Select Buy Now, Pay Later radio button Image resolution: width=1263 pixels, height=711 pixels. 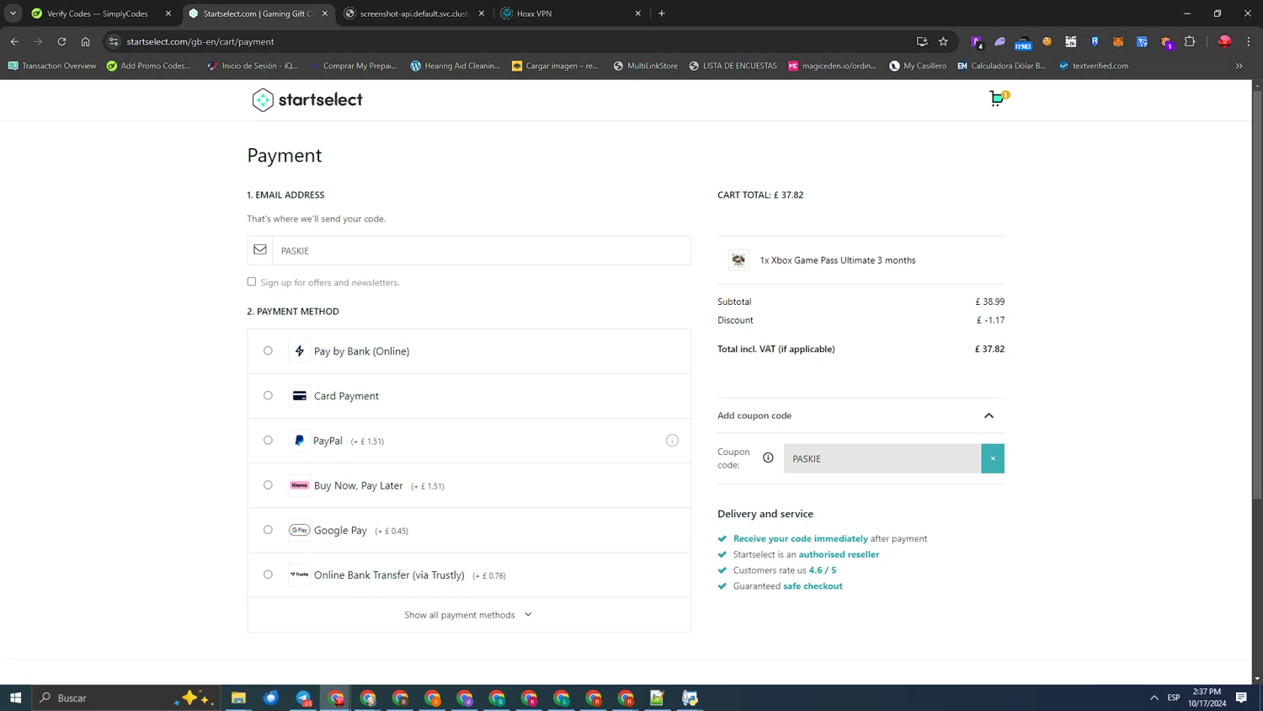click(x=268, y=484)
